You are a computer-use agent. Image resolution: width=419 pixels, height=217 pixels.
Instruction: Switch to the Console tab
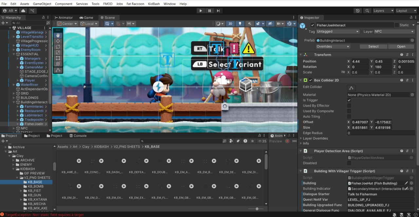pyautogui.click(x=78, y=136)
